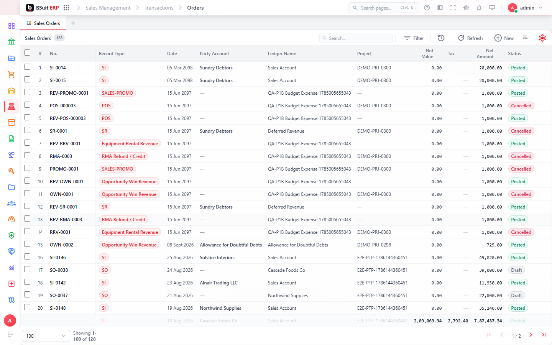This screenshot has height=345, width=552.
Task: Open the warehouse sidebar icon
Action: [x=11, y=90]
